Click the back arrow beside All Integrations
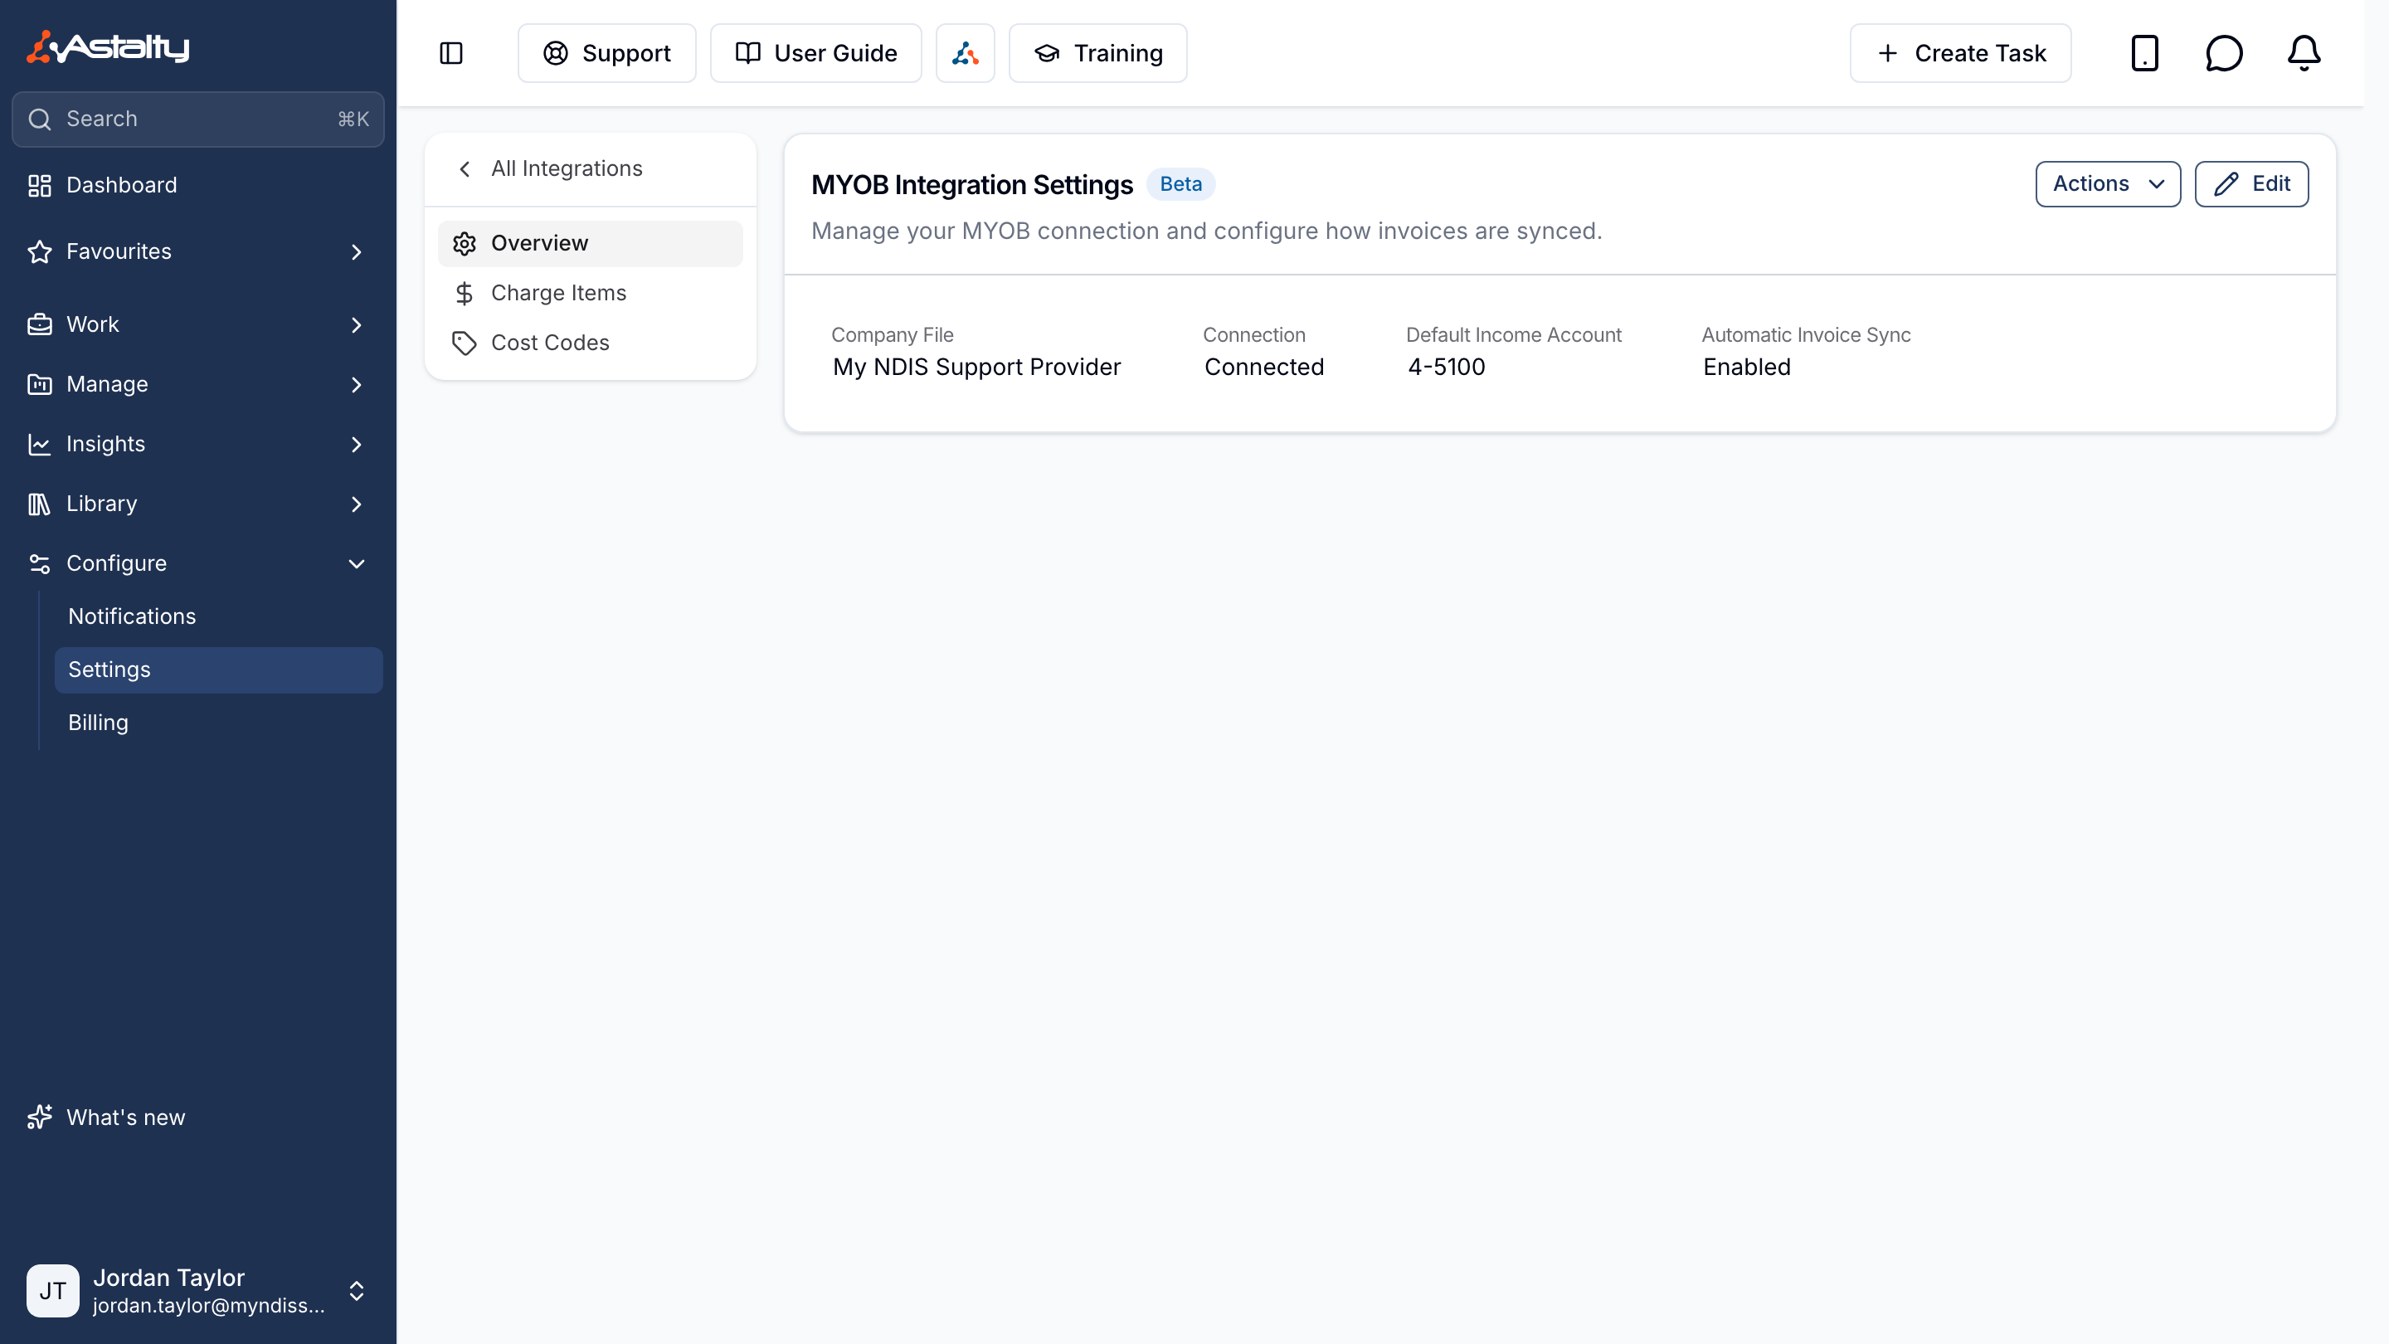 pos(465,168)
